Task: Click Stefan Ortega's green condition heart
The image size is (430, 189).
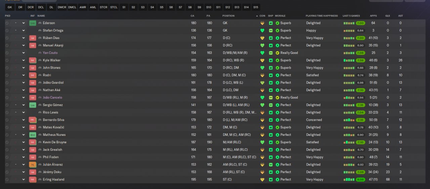Action: (x=262, y=31)
